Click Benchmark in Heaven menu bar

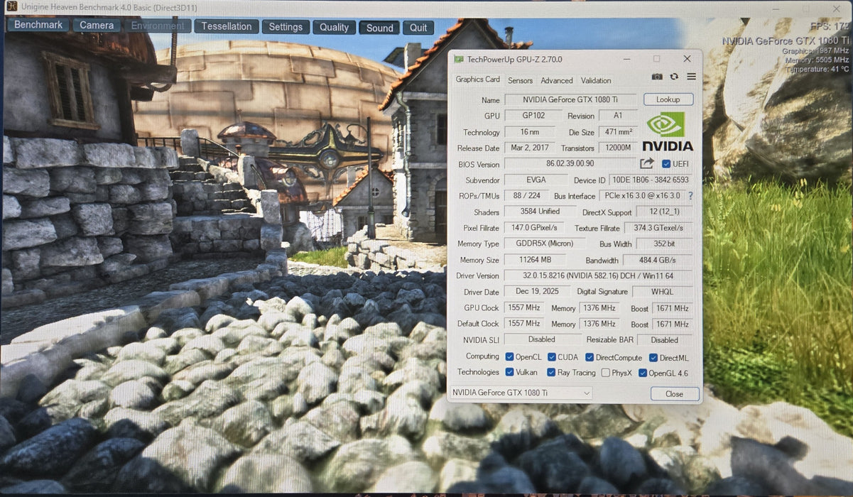pyautogui.click(x=38, y=25)
